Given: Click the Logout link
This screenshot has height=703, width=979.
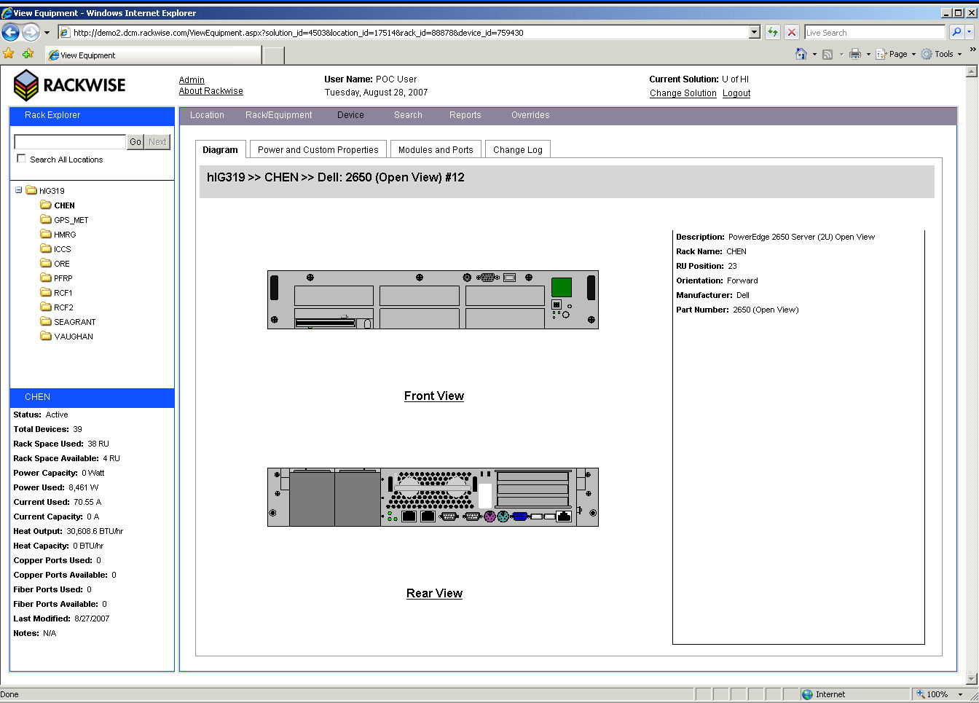Looking at the screenshot, I should coord(736,93).
